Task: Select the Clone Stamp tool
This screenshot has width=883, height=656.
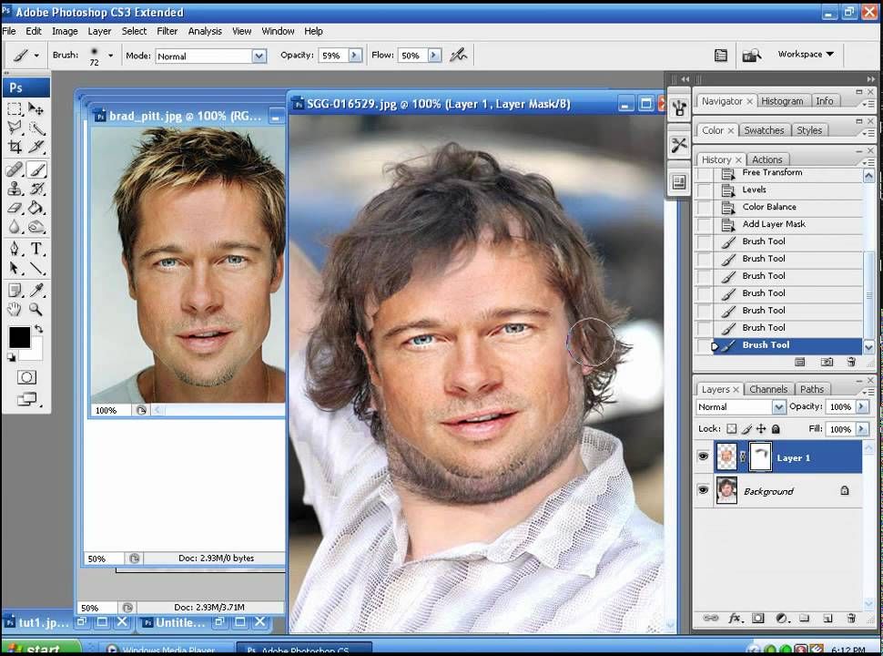Action: coord(15,189)
